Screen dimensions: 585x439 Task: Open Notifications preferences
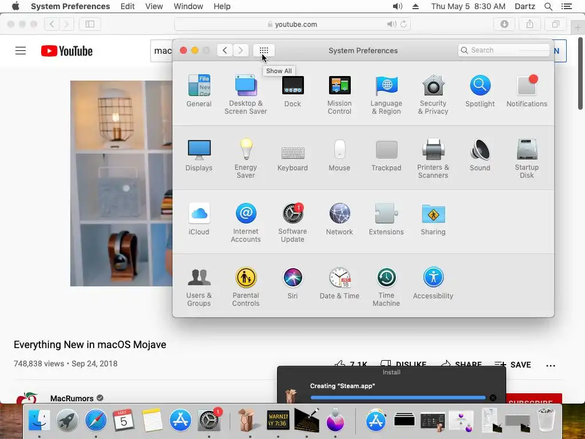526,91
